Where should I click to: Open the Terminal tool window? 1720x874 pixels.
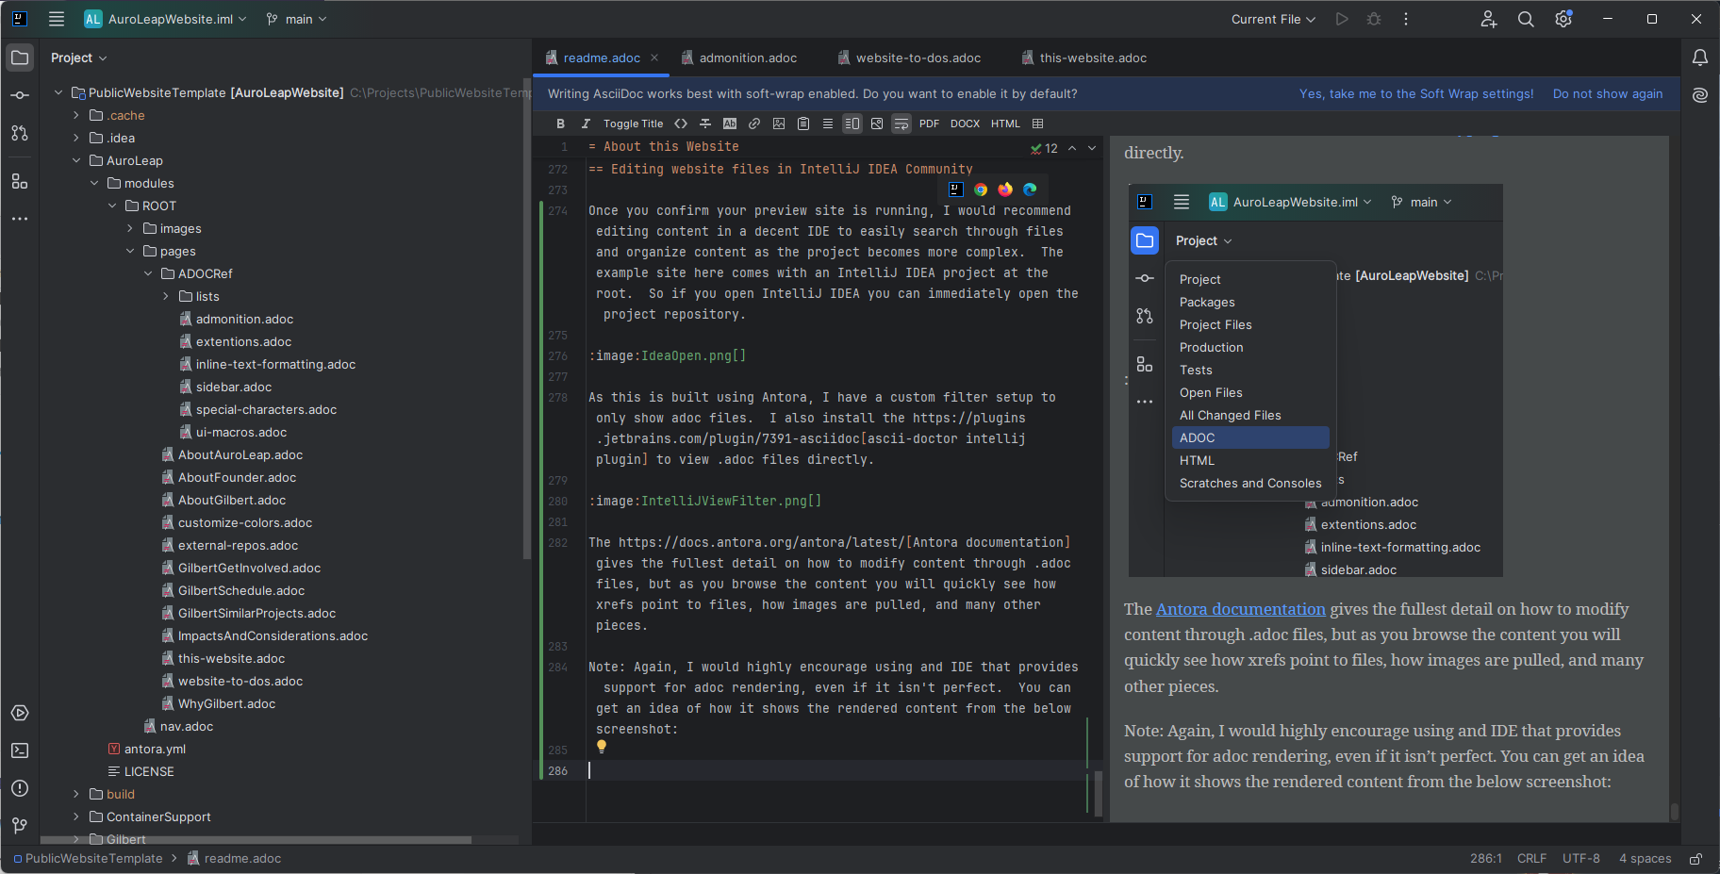coord(20,750)
